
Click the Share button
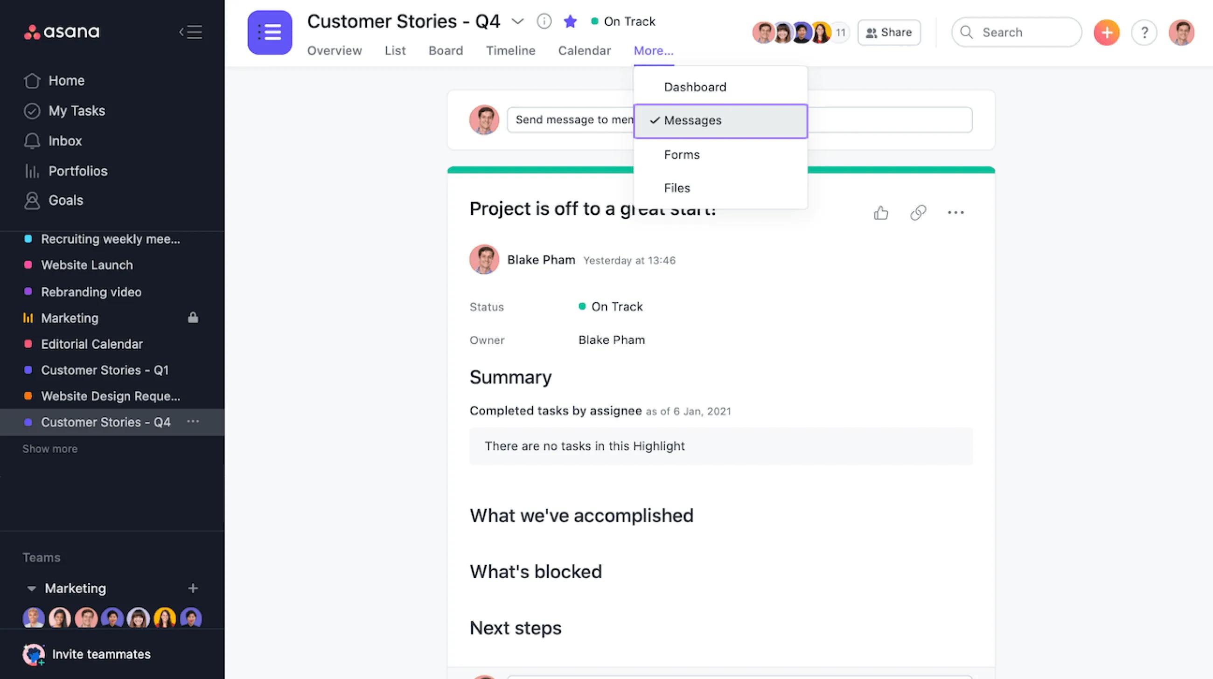click(889, 33)
